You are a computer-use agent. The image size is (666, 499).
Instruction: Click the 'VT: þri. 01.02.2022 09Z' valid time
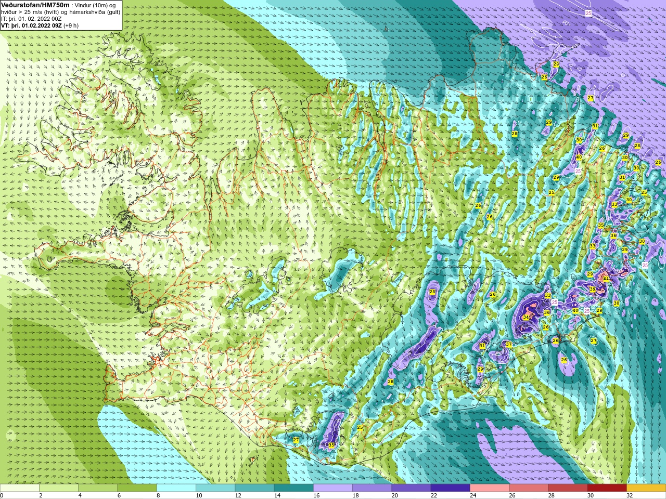pyautogui.click(x=31, y=25)
